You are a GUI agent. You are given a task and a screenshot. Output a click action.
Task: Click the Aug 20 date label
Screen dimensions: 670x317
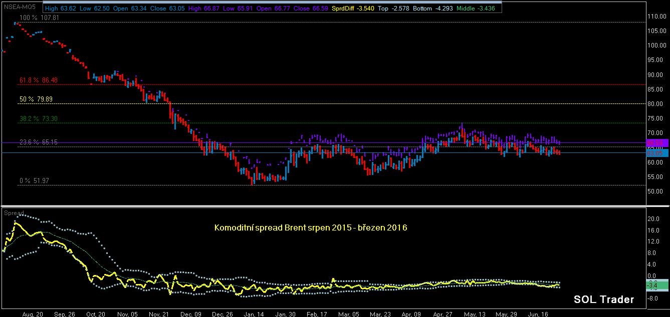pos(33,314)
